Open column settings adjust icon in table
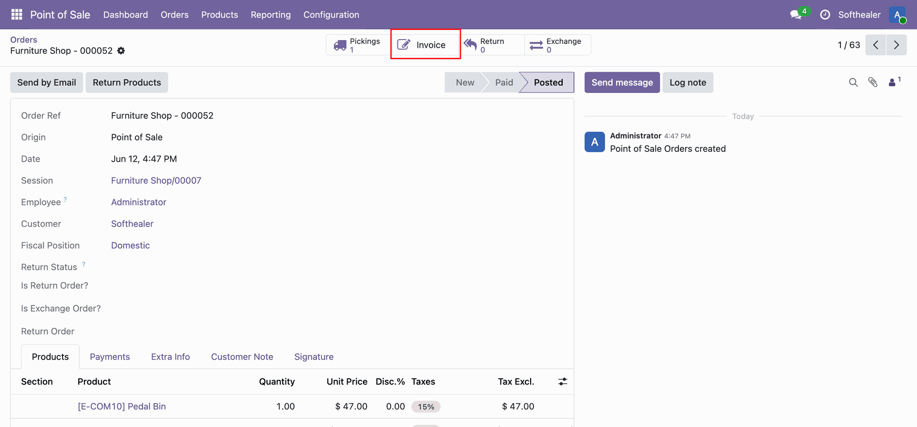The image size is (917, 427). [x=563, y=382]
